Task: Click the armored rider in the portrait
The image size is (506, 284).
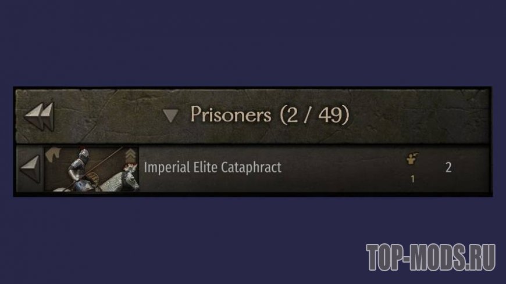Action: [79, 169]
